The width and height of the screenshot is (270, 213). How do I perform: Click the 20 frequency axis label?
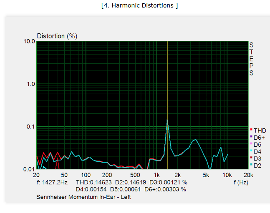click(36, 175)
